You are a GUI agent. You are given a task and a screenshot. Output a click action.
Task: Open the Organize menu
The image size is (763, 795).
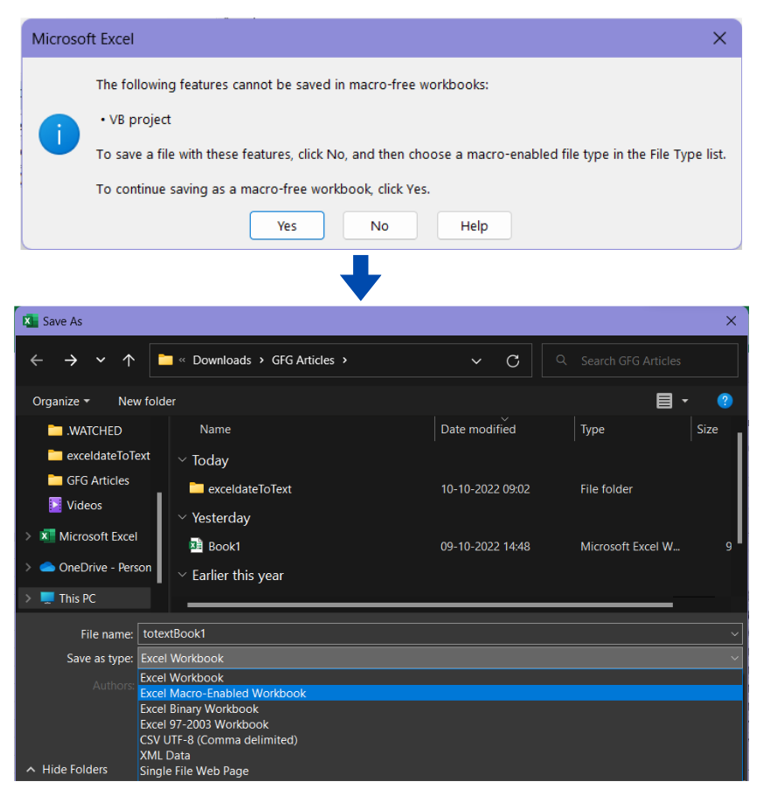click(61, 402)
